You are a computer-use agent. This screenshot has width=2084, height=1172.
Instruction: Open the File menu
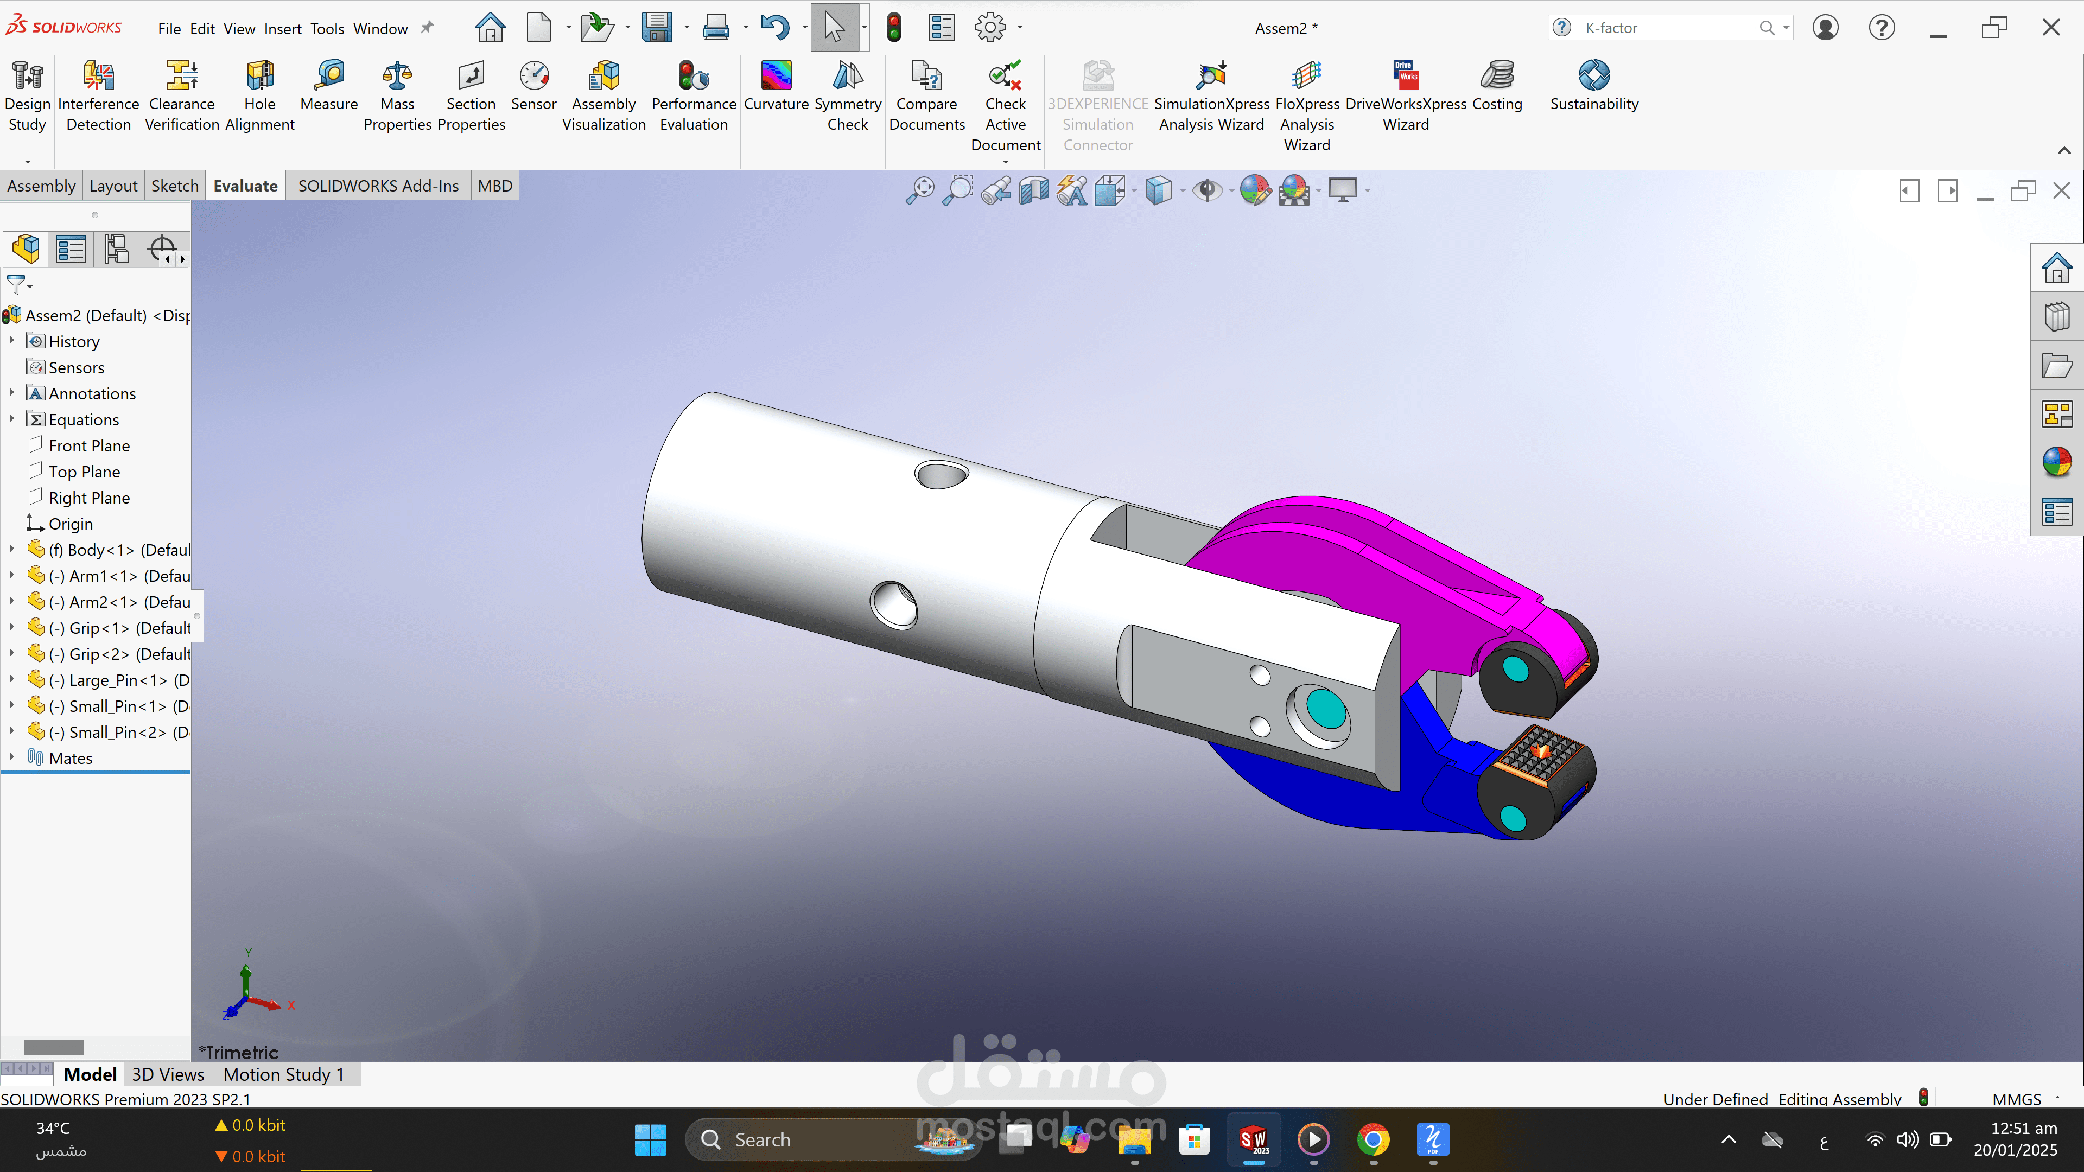click(169, 28)
